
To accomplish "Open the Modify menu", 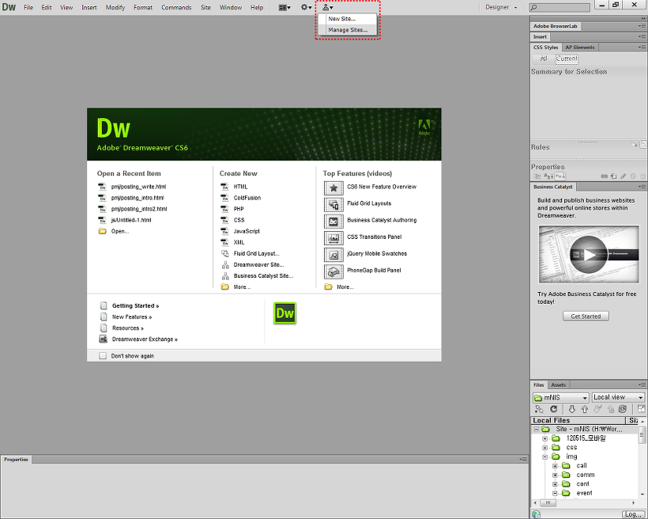I will (115, 7).
